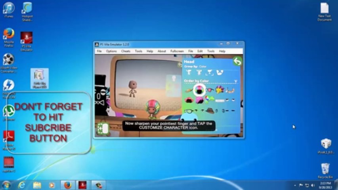Open the Windows Start menu

point(6,185)
